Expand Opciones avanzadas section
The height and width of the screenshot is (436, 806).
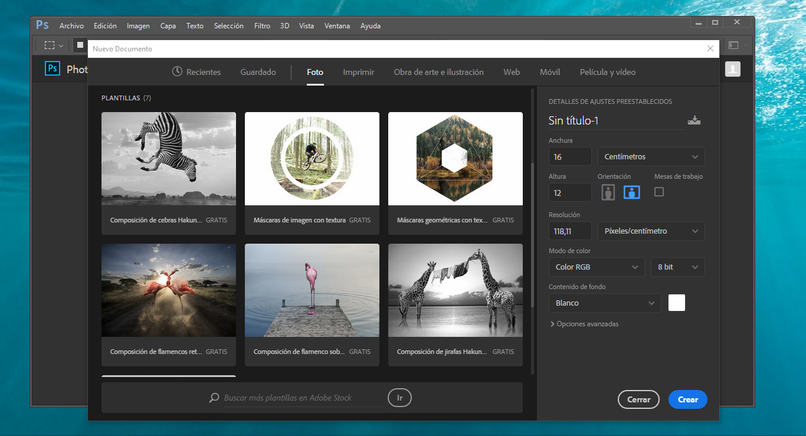coord(584,324)
